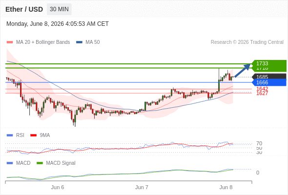Click the RSI 70 level label
The width and height of the screenshot is (288, 195).
(259, 143)
